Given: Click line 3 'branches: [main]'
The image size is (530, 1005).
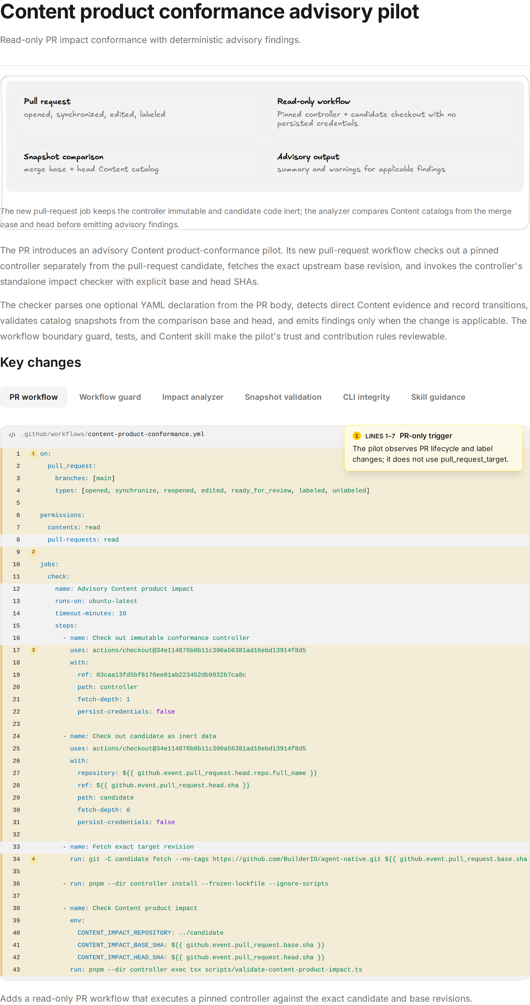Looking at the screenshot, I should tap(85, 478).
